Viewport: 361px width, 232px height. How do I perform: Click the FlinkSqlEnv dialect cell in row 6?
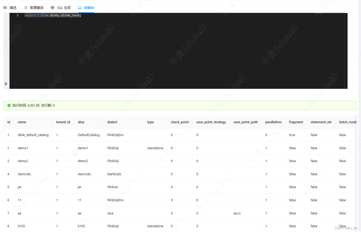(x=115, y=200)
